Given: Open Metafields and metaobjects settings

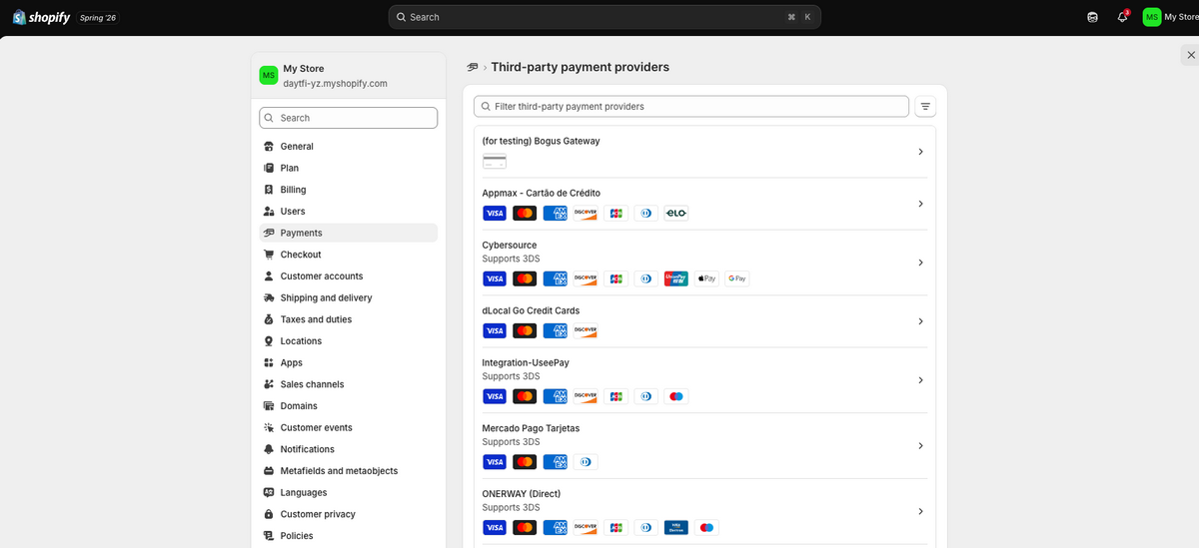Looking at the screenshot, I should [349, 471].
